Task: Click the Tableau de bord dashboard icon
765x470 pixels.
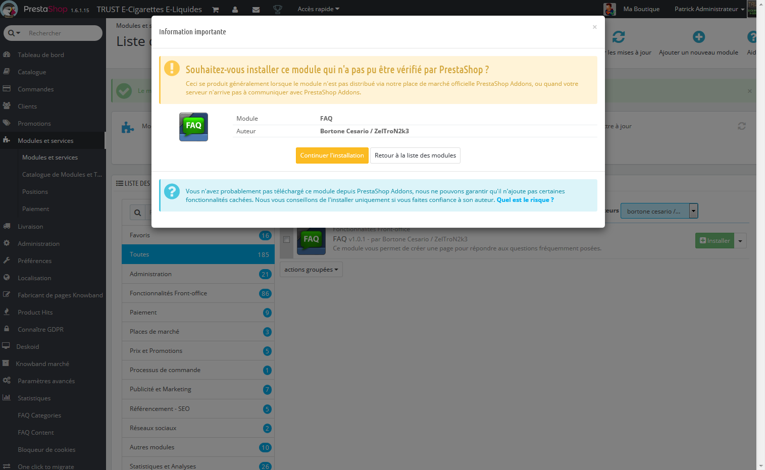Action: [x=7, y=55]
